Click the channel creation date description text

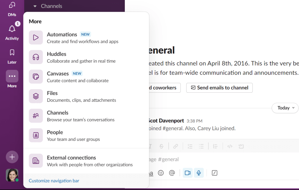click(x=224, y=63)
